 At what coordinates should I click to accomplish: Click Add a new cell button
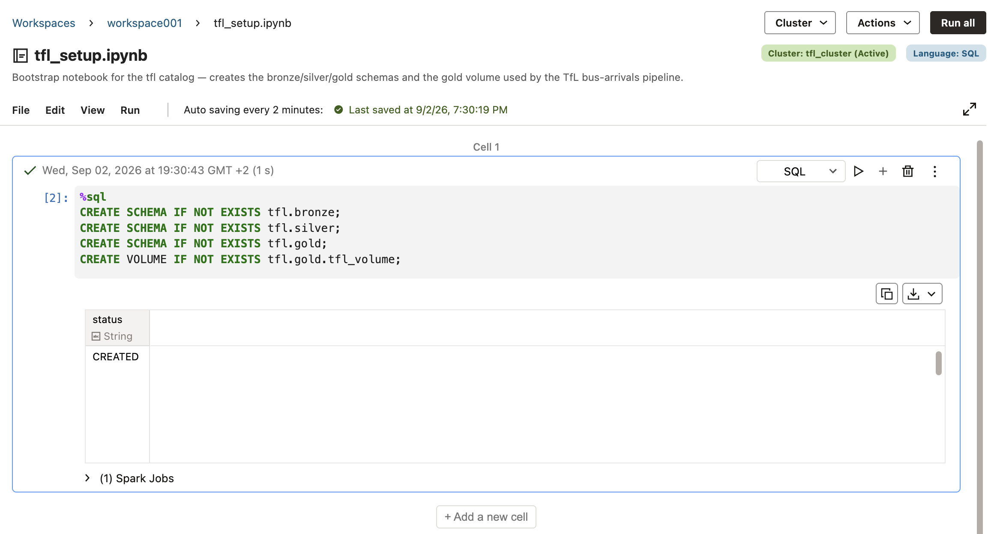click(x=486, y=517)
